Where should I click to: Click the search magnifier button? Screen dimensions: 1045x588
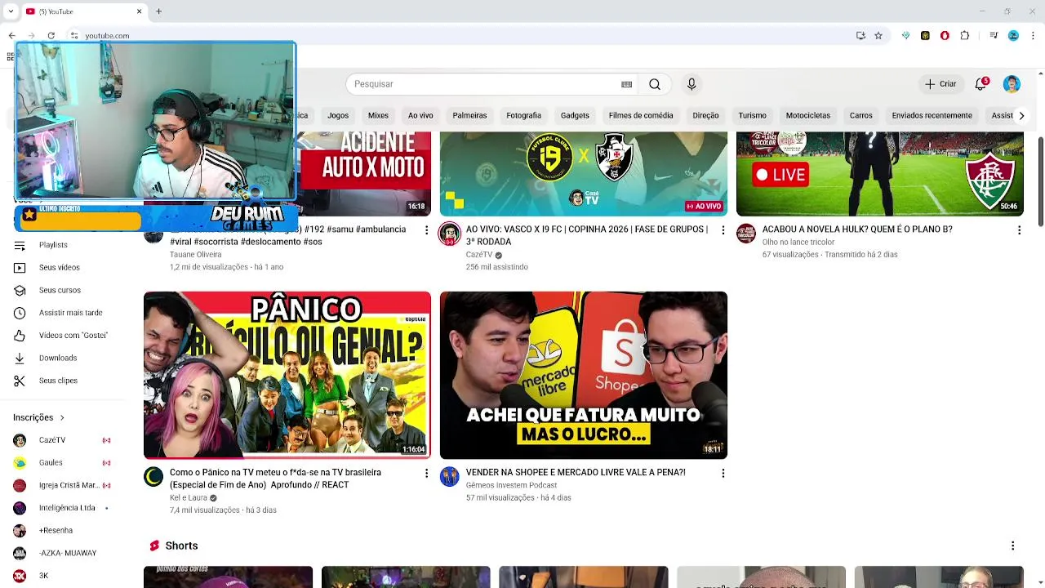[655, 84]
